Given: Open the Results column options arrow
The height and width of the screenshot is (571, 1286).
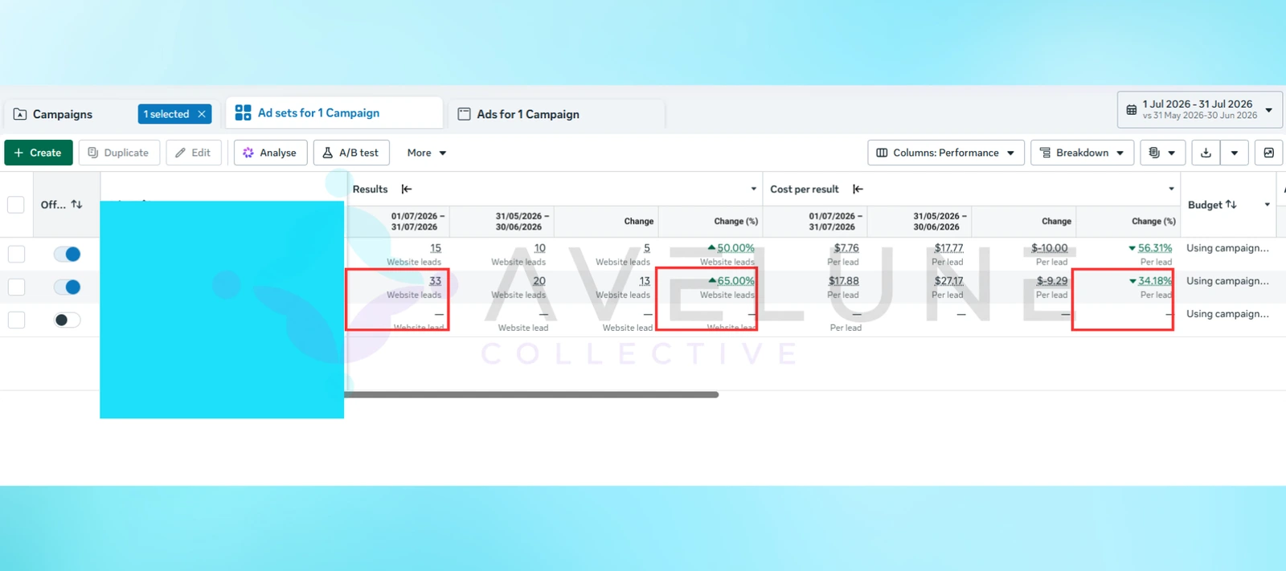Looking at the screenshot, I should tap(753, 189).
